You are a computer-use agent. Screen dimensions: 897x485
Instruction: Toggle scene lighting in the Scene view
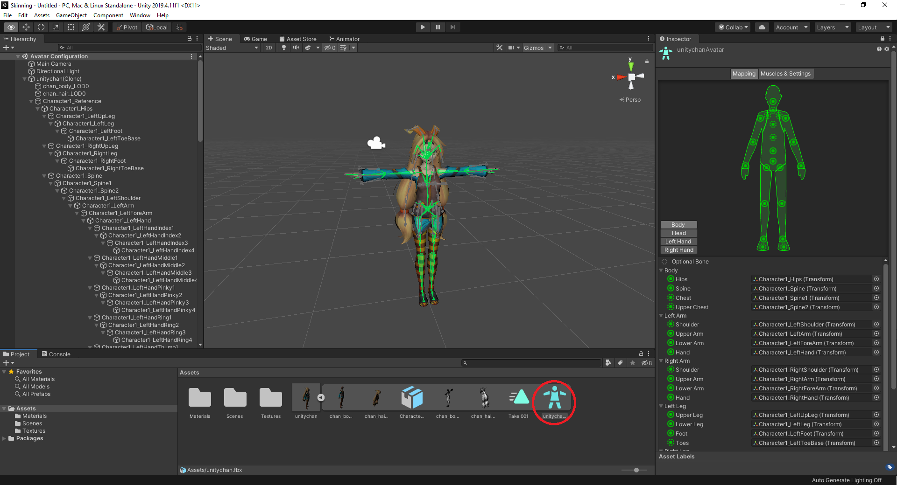pos(284,48)
